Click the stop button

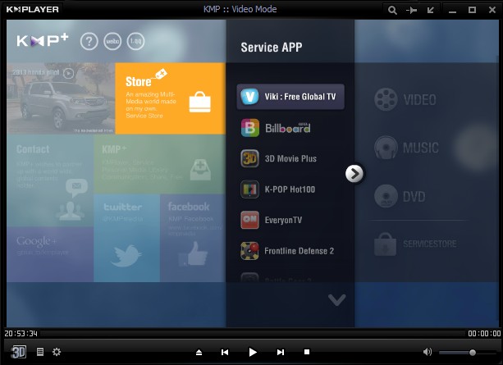(307, 352)
